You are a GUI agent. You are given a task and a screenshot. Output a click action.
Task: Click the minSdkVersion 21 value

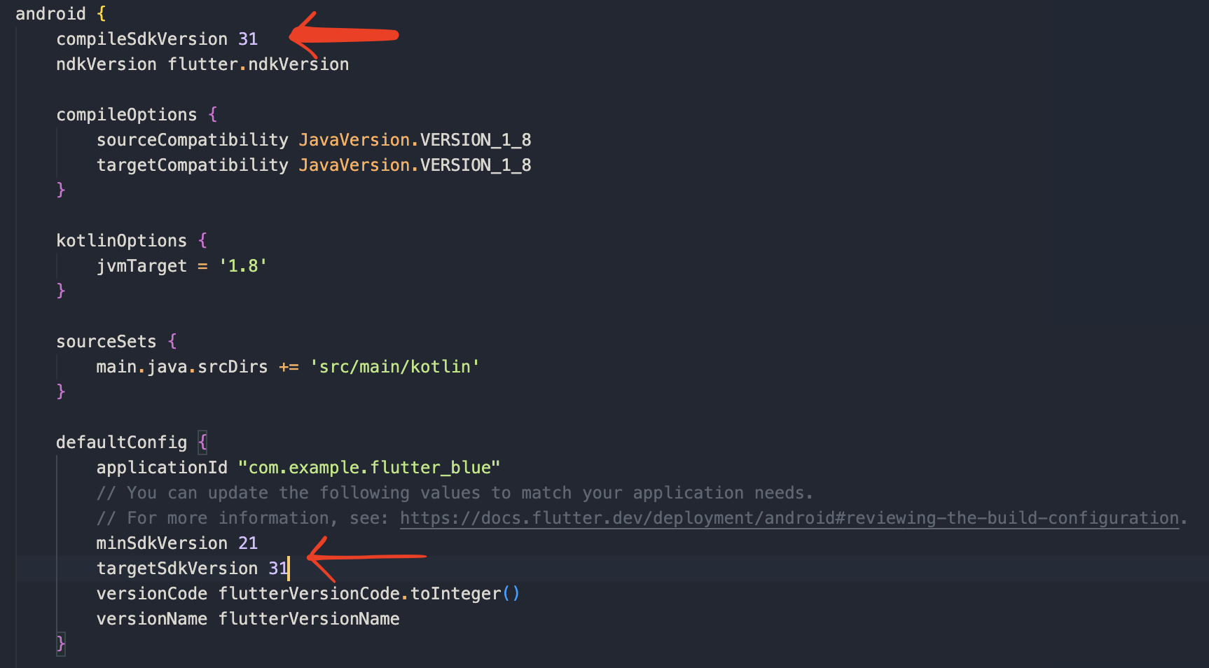[x=248, y=543]
